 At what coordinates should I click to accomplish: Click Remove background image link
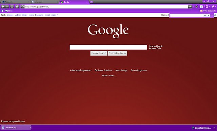13,121
